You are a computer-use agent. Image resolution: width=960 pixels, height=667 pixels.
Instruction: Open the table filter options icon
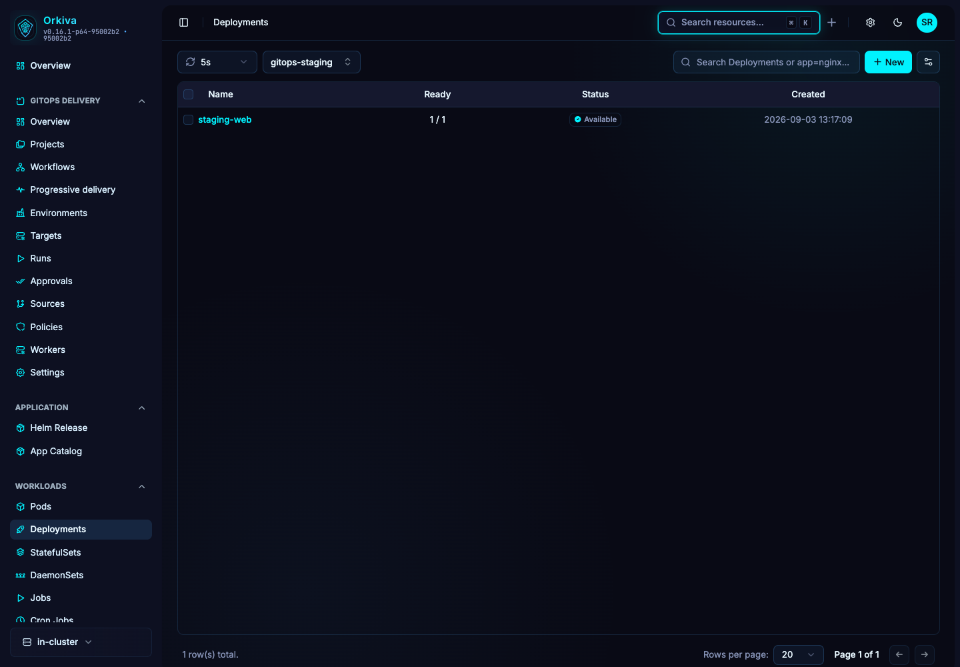tap(928, 62)
